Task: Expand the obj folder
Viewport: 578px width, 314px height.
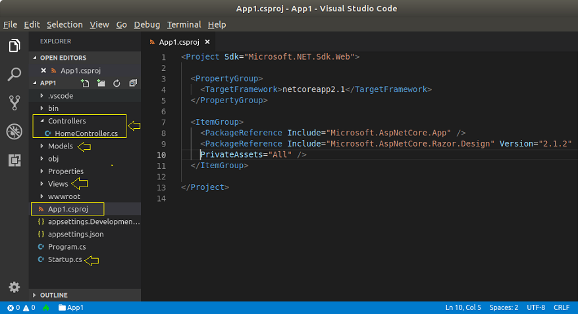Action: tap(41, 158)
